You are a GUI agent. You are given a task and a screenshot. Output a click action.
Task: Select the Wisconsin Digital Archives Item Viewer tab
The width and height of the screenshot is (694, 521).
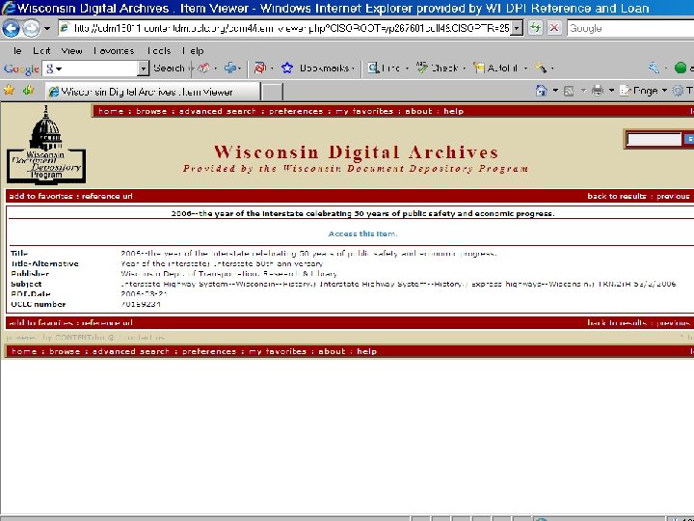pyautogui.click(x=152, y=92)
